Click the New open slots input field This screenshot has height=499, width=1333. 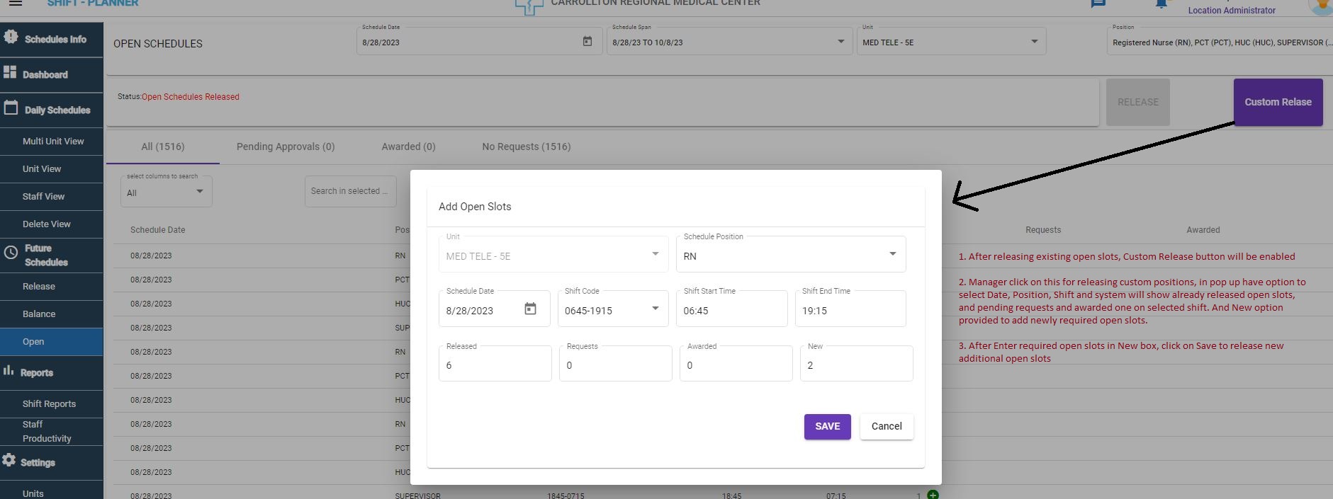tap(856, 365)
